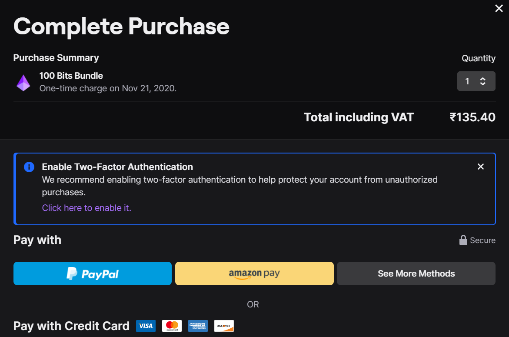Pay using the PayPal button

tap(93, 274)
